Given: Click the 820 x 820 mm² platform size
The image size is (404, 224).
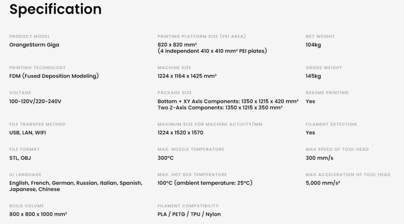Looking at the screenshot, I should click(x=177, y=45).
